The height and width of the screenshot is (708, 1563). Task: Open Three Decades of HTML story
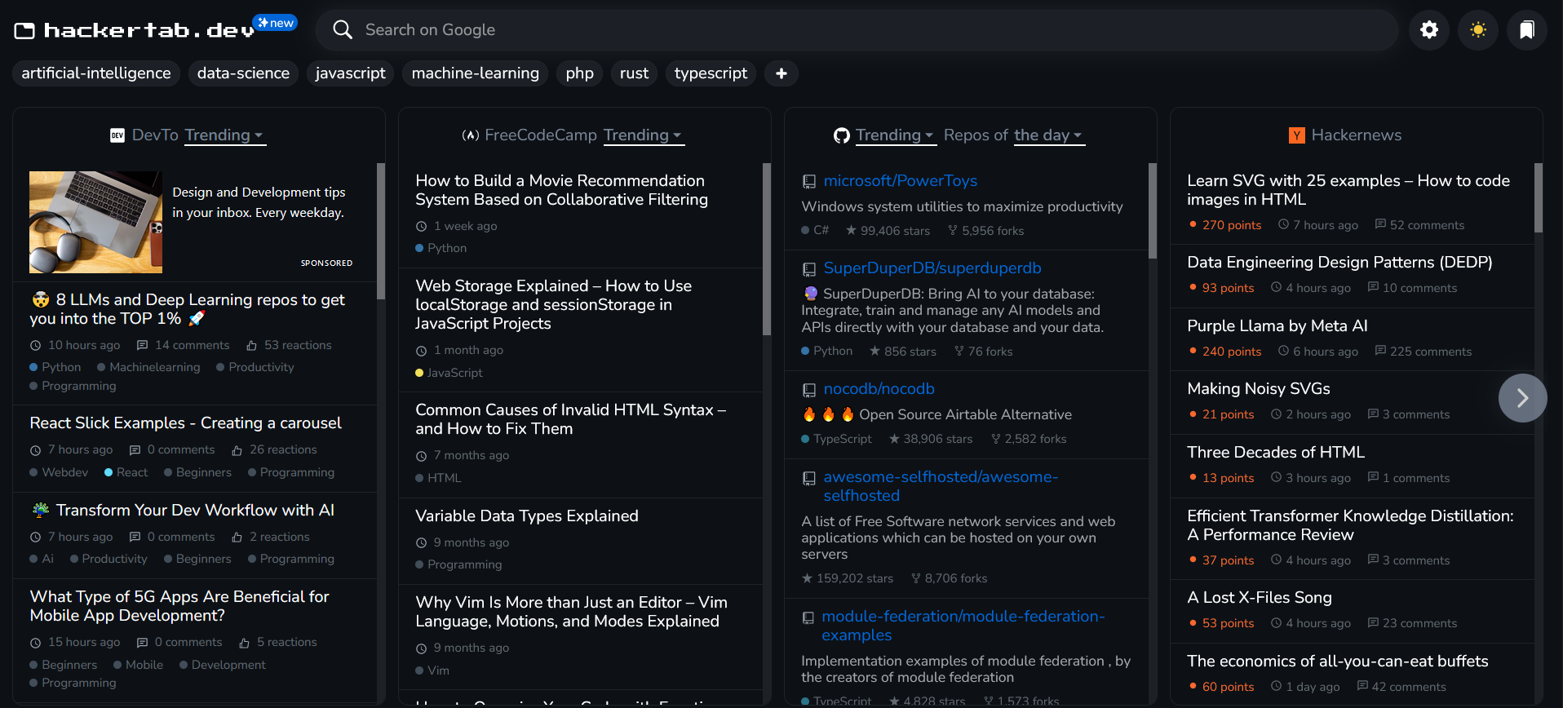coord(1276,452)
